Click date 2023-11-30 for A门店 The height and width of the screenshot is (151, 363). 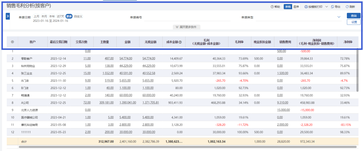(58, 81)
